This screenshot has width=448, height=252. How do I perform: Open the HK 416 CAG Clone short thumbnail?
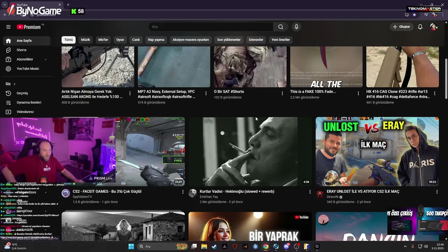click(x=402, y=67)
